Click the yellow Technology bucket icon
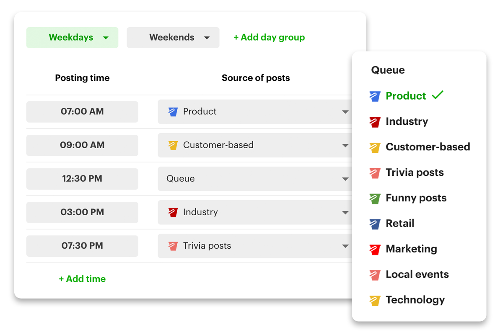The width and height of the screenshot is (503, 335). coord(376,300)
